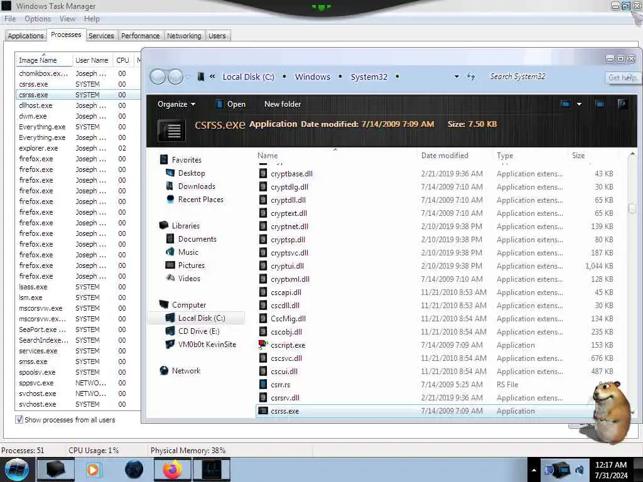Click the Explorer back navigation button
This screenshot has height=482, width=643.
[158, 77]
